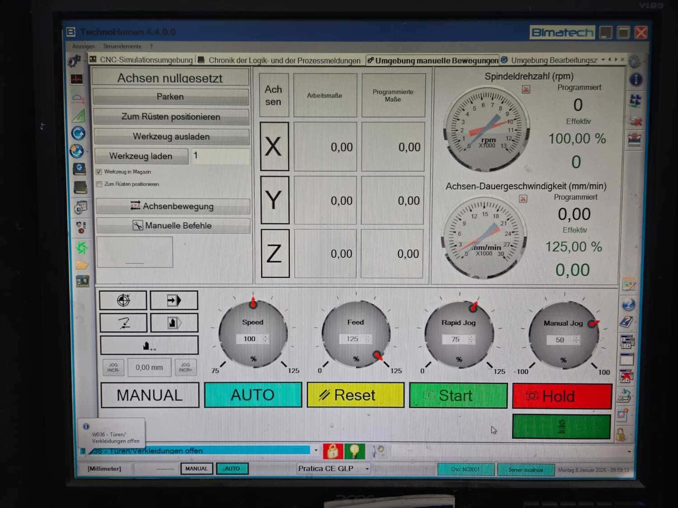This screenshot has width=678, height=508.
Task: Click the light bulb icon
Action: pos(354,451)
